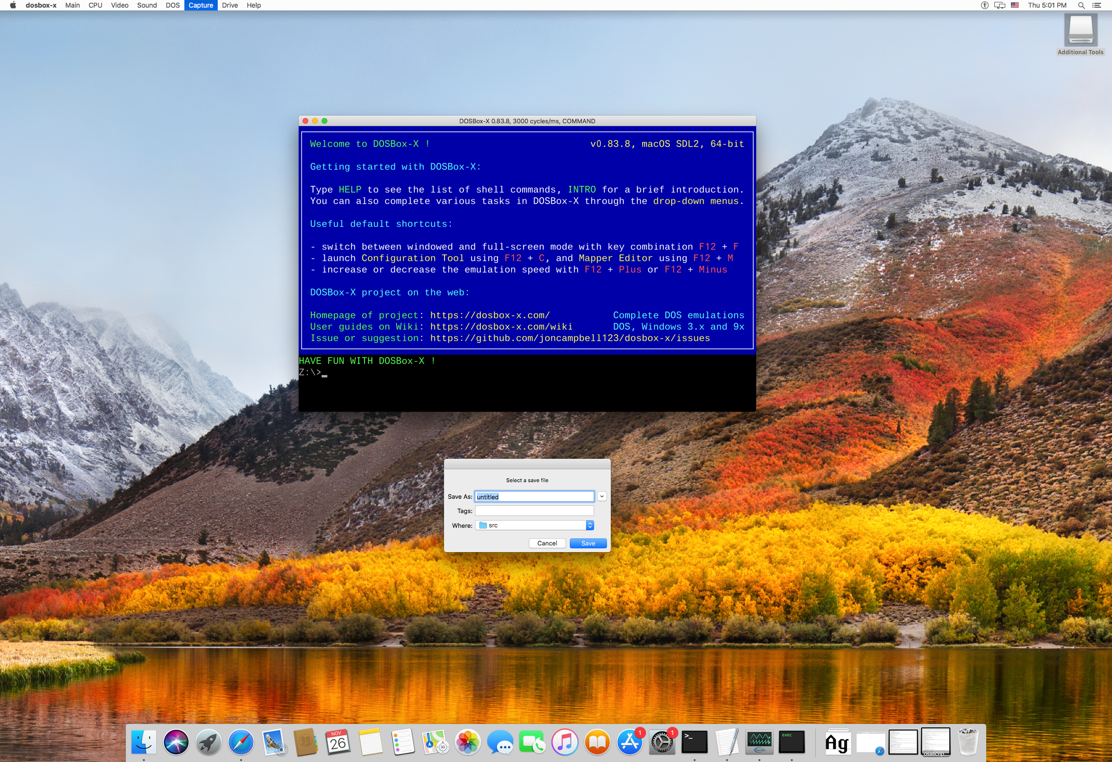
Task: Click the DOSBox-X window title bar
Action: 527,121
